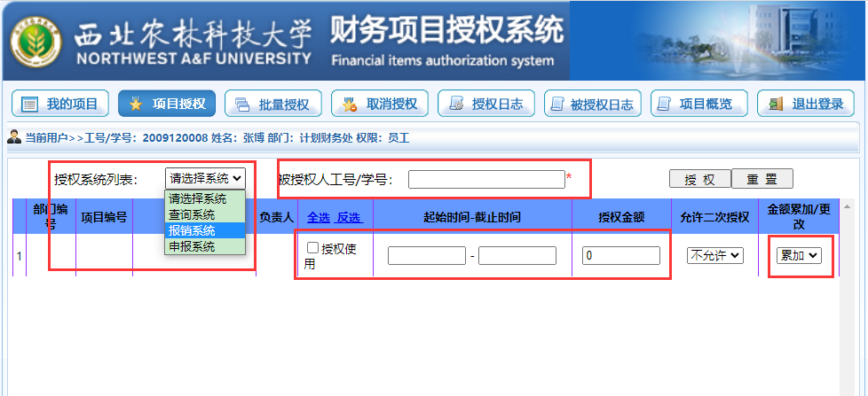
Task: Select 报销系统 from the dropdown list
Action: coord(205,231)
